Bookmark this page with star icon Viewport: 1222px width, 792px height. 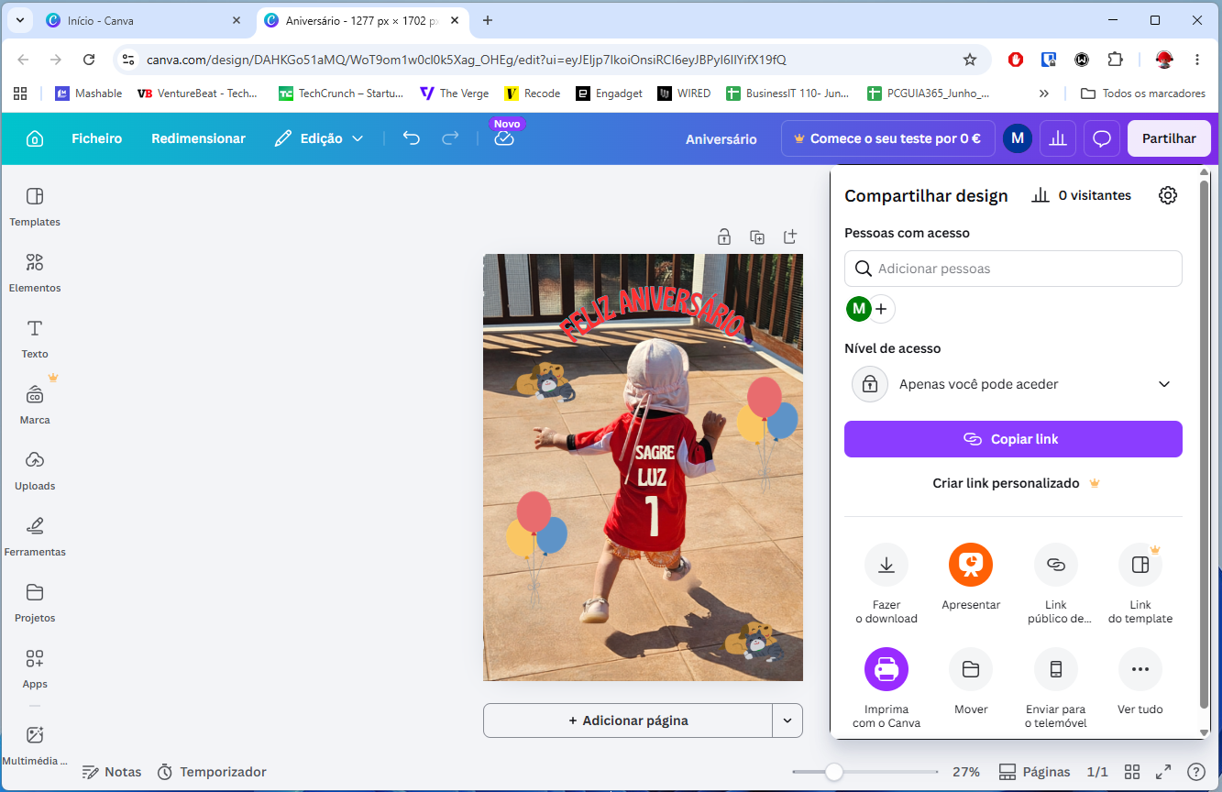tap(969, 60)
